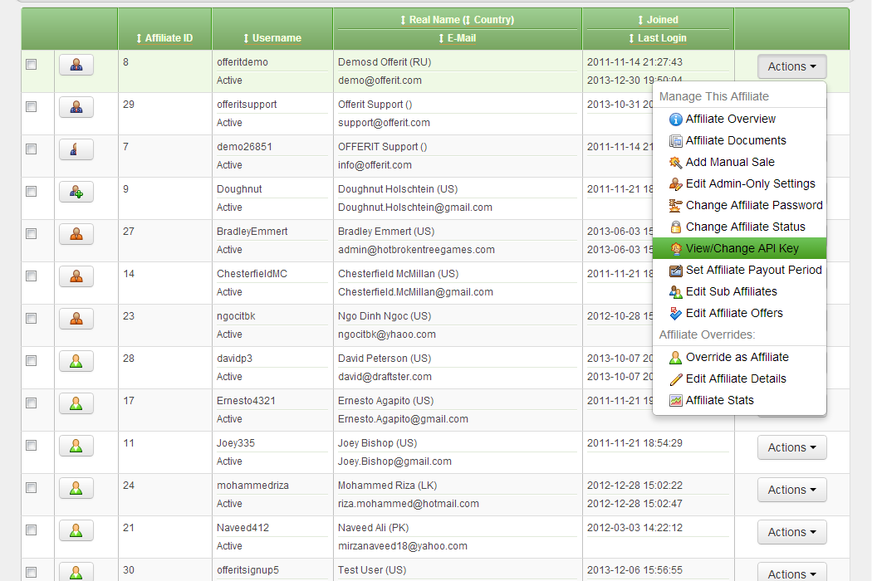Select View/Change API Key menu item
The width and height of the screenshot is (872, 581).
[742, 248]
